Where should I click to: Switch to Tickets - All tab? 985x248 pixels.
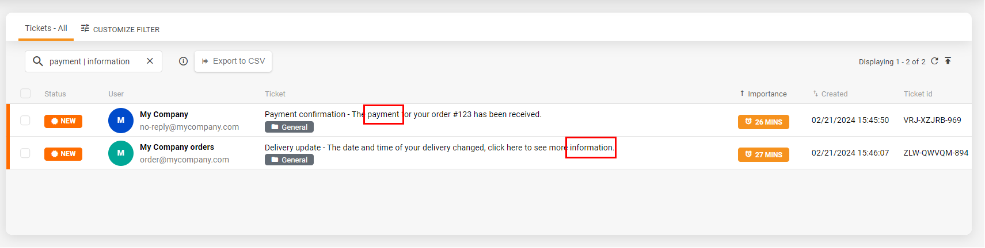click(46, 28)
